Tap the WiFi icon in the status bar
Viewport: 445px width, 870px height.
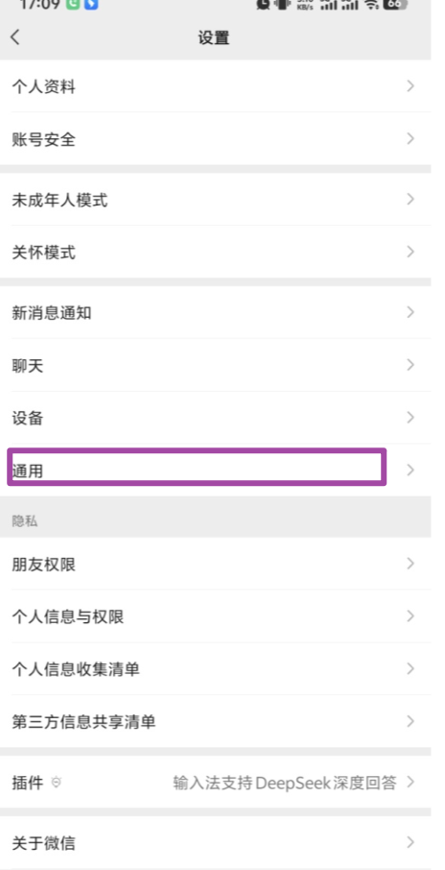(372, 4)
